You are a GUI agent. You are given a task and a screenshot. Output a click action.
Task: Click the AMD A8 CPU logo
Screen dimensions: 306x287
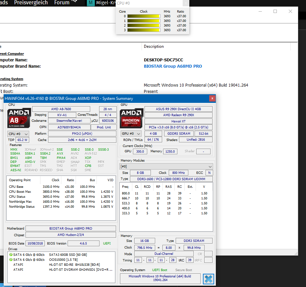(x=19, y=118)
